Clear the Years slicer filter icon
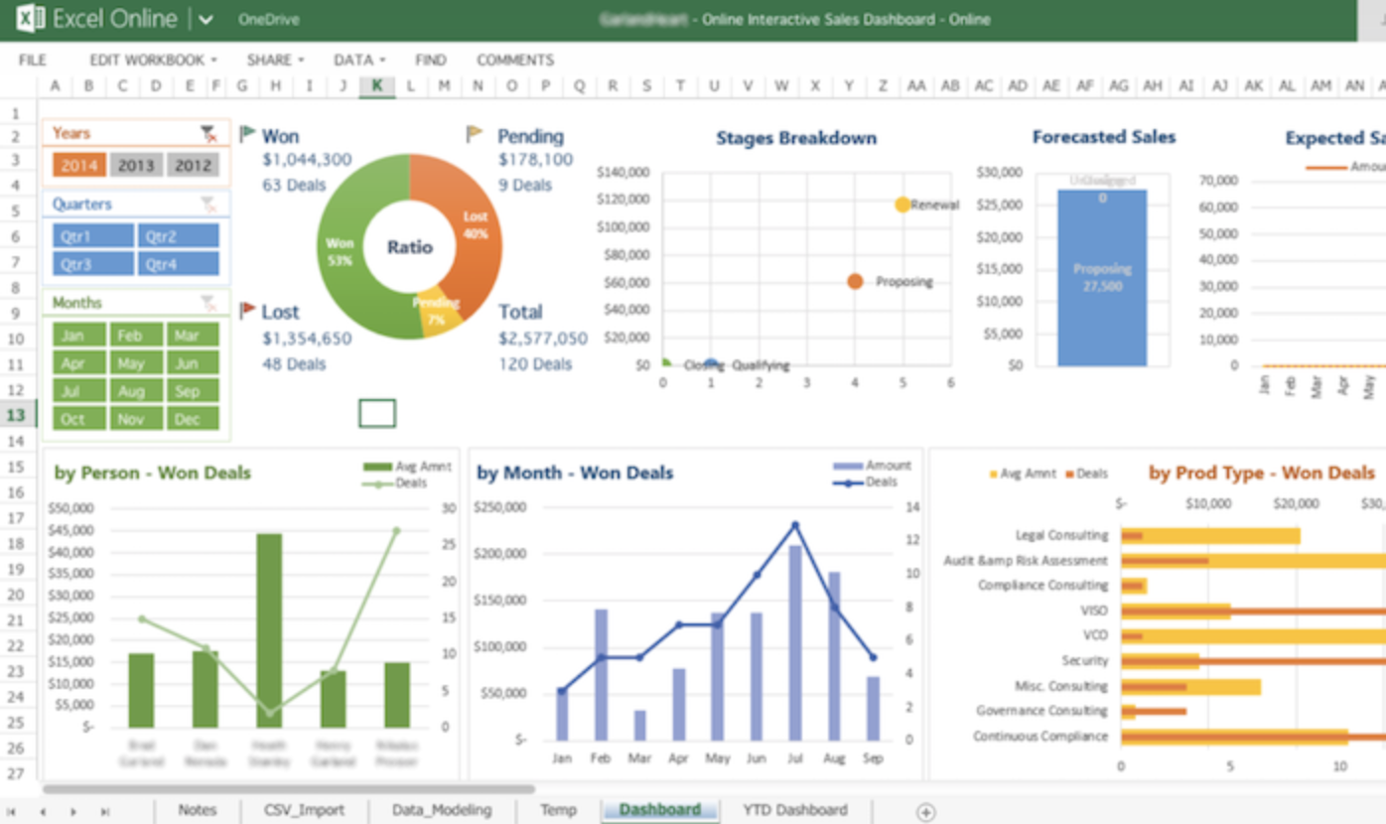Image resolution: width=1386 pixels, height=824 pixels. tap(208, 133)
